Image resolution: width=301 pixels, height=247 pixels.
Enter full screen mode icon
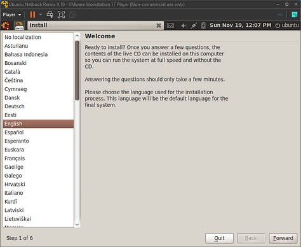pos(61,15)
